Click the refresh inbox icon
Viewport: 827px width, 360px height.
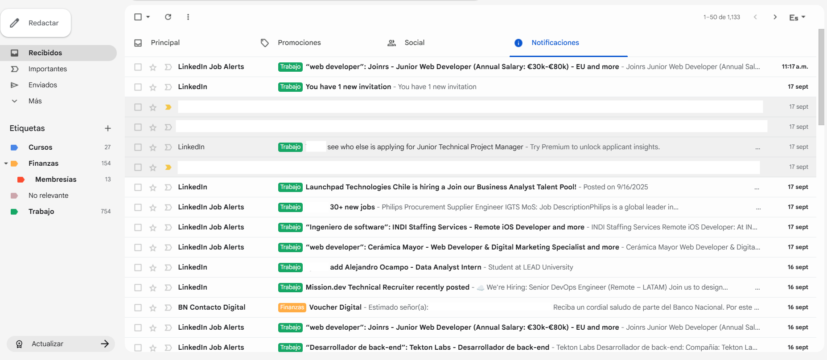coord(168,17)
